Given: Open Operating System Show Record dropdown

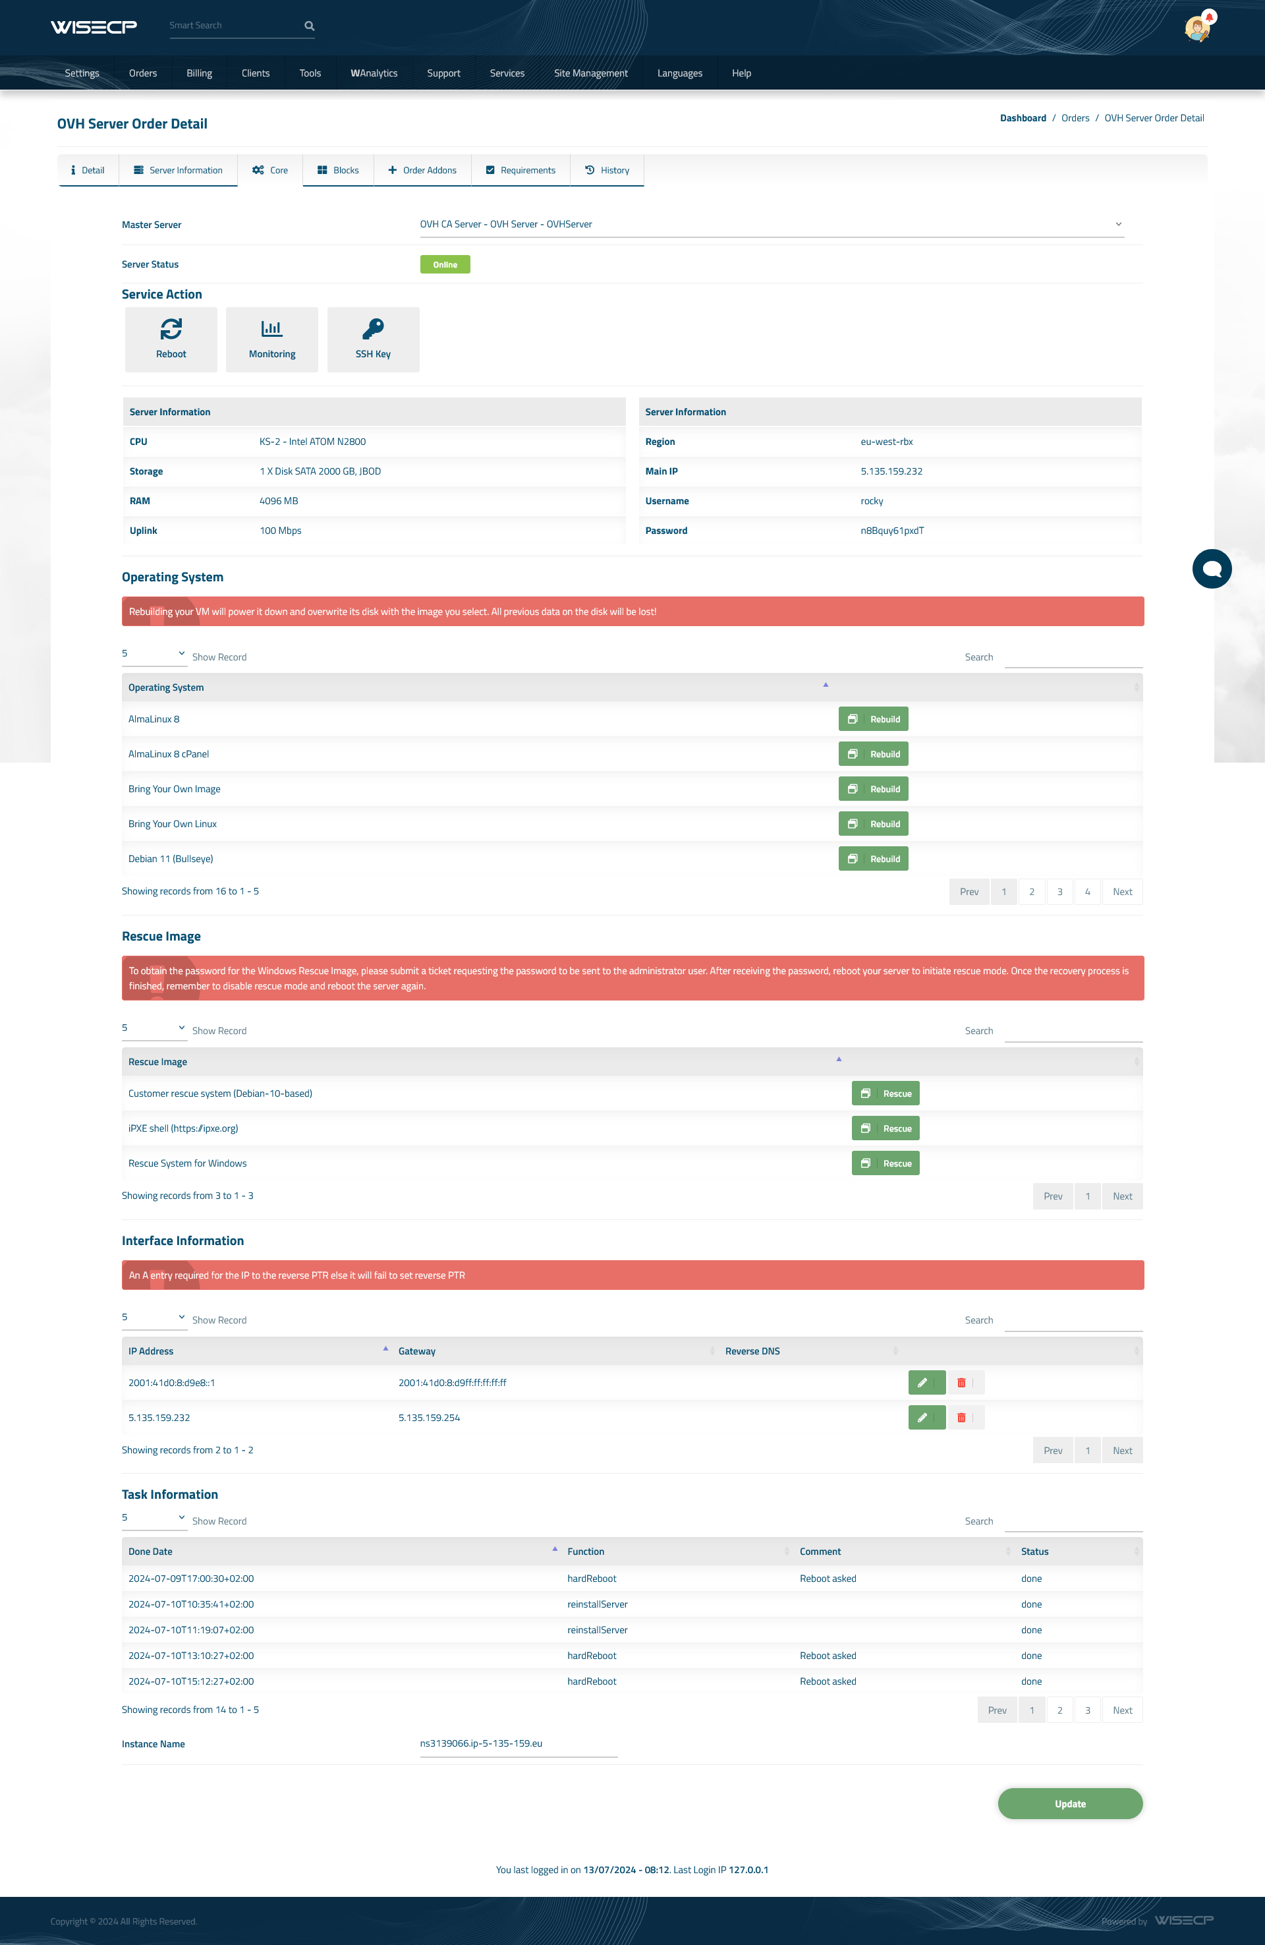Looking at the screenshot, I should point(154,654).
